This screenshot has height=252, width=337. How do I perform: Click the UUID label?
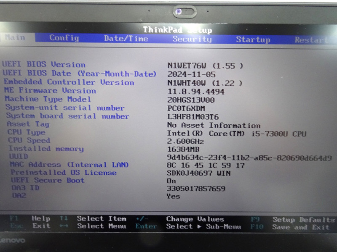[19, 156]
